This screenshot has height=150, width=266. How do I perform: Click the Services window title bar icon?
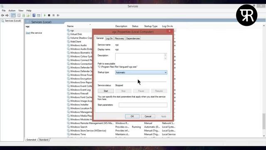click(x=2, y=6)
